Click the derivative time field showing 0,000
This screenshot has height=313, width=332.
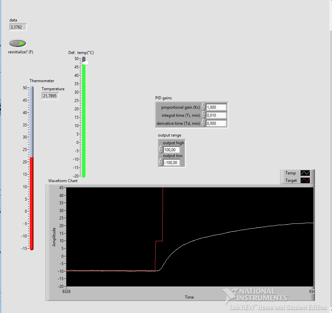[x=216, y=123]
